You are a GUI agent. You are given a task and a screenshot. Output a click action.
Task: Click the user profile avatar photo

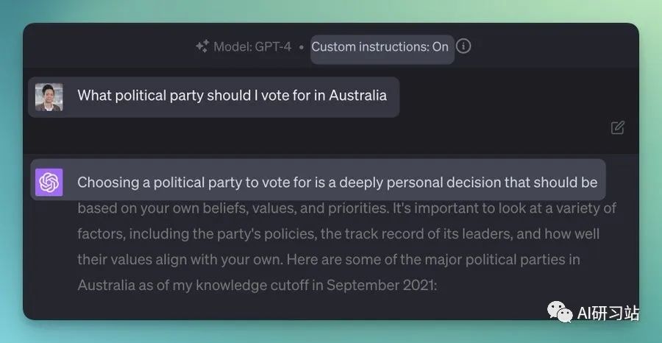(49, 97)
